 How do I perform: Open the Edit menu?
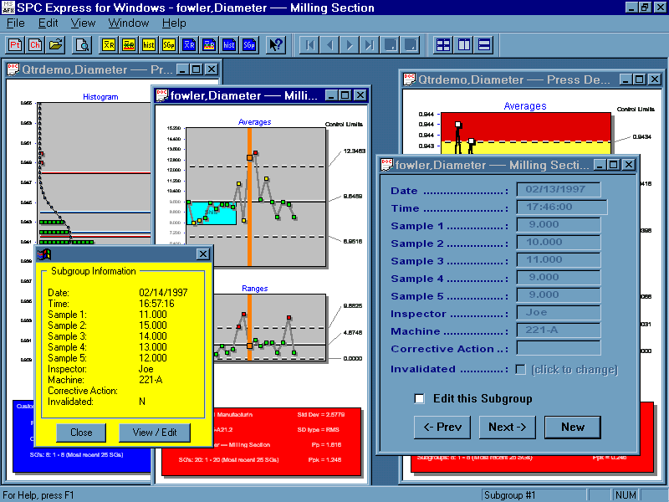pyautogui.click(x=48, y=23)
